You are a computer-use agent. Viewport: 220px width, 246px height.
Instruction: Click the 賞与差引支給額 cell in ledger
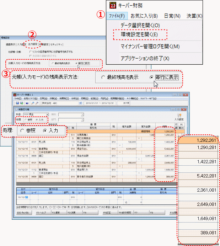[x=93, y=177]
